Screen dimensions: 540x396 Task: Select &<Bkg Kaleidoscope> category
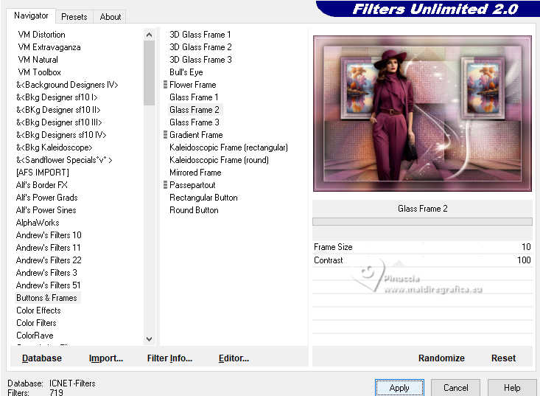pyautogui.click(x=54, y=147)
